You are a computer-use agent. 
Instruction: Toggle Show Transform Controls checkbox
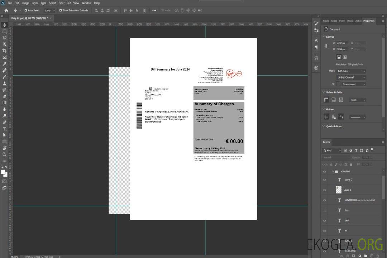[x=61, y=10]
